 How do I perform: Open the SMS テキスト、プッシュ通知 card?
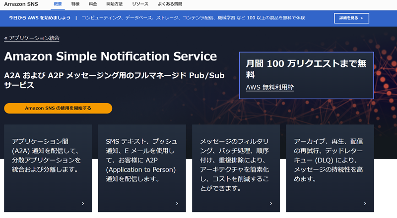pyautogui.click(x=142, y=168)
